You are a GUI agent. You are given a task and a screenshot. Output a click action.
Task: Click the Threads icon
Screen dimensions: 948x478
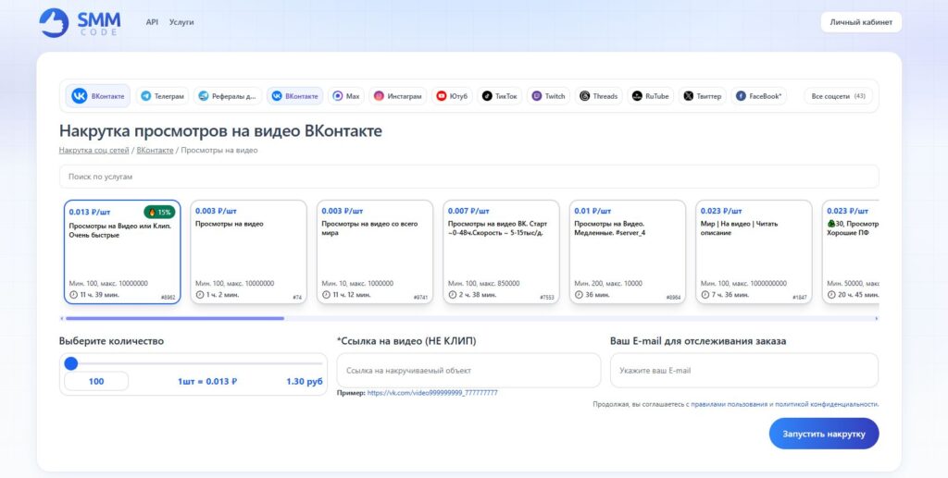pyautogui.click(x=585, y=96)
